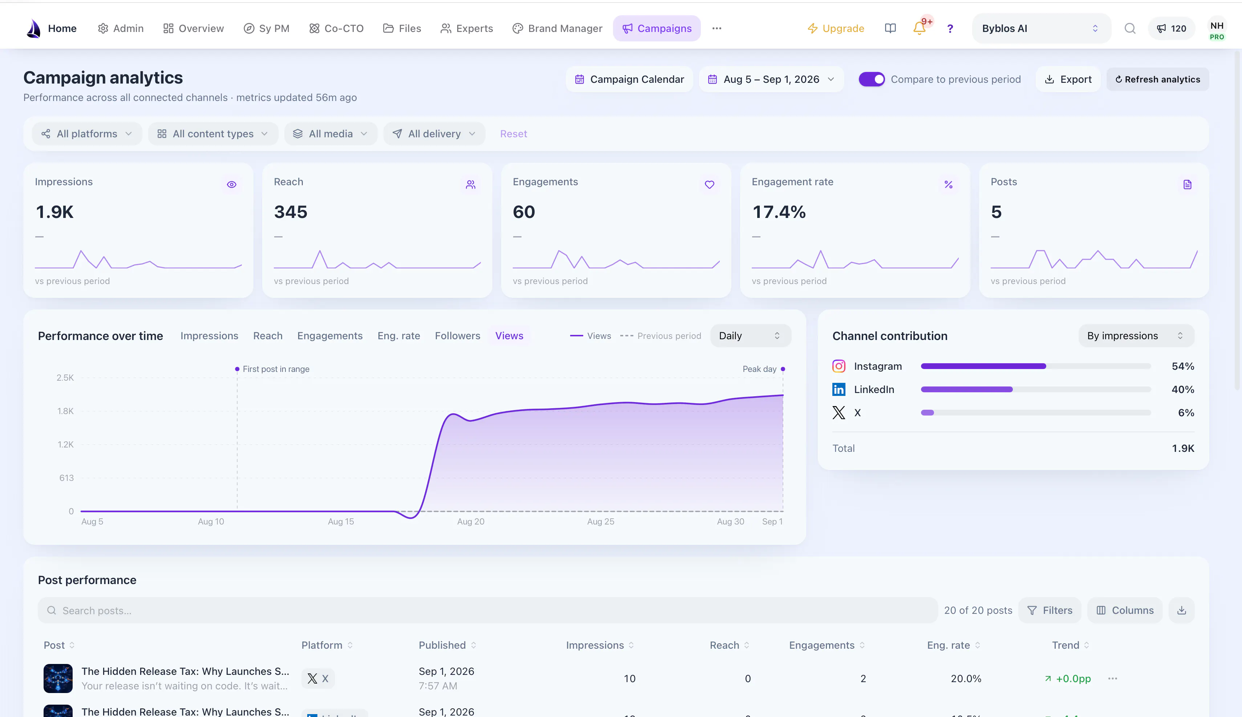Open the search magnifier in top bar

point(1130,29)
